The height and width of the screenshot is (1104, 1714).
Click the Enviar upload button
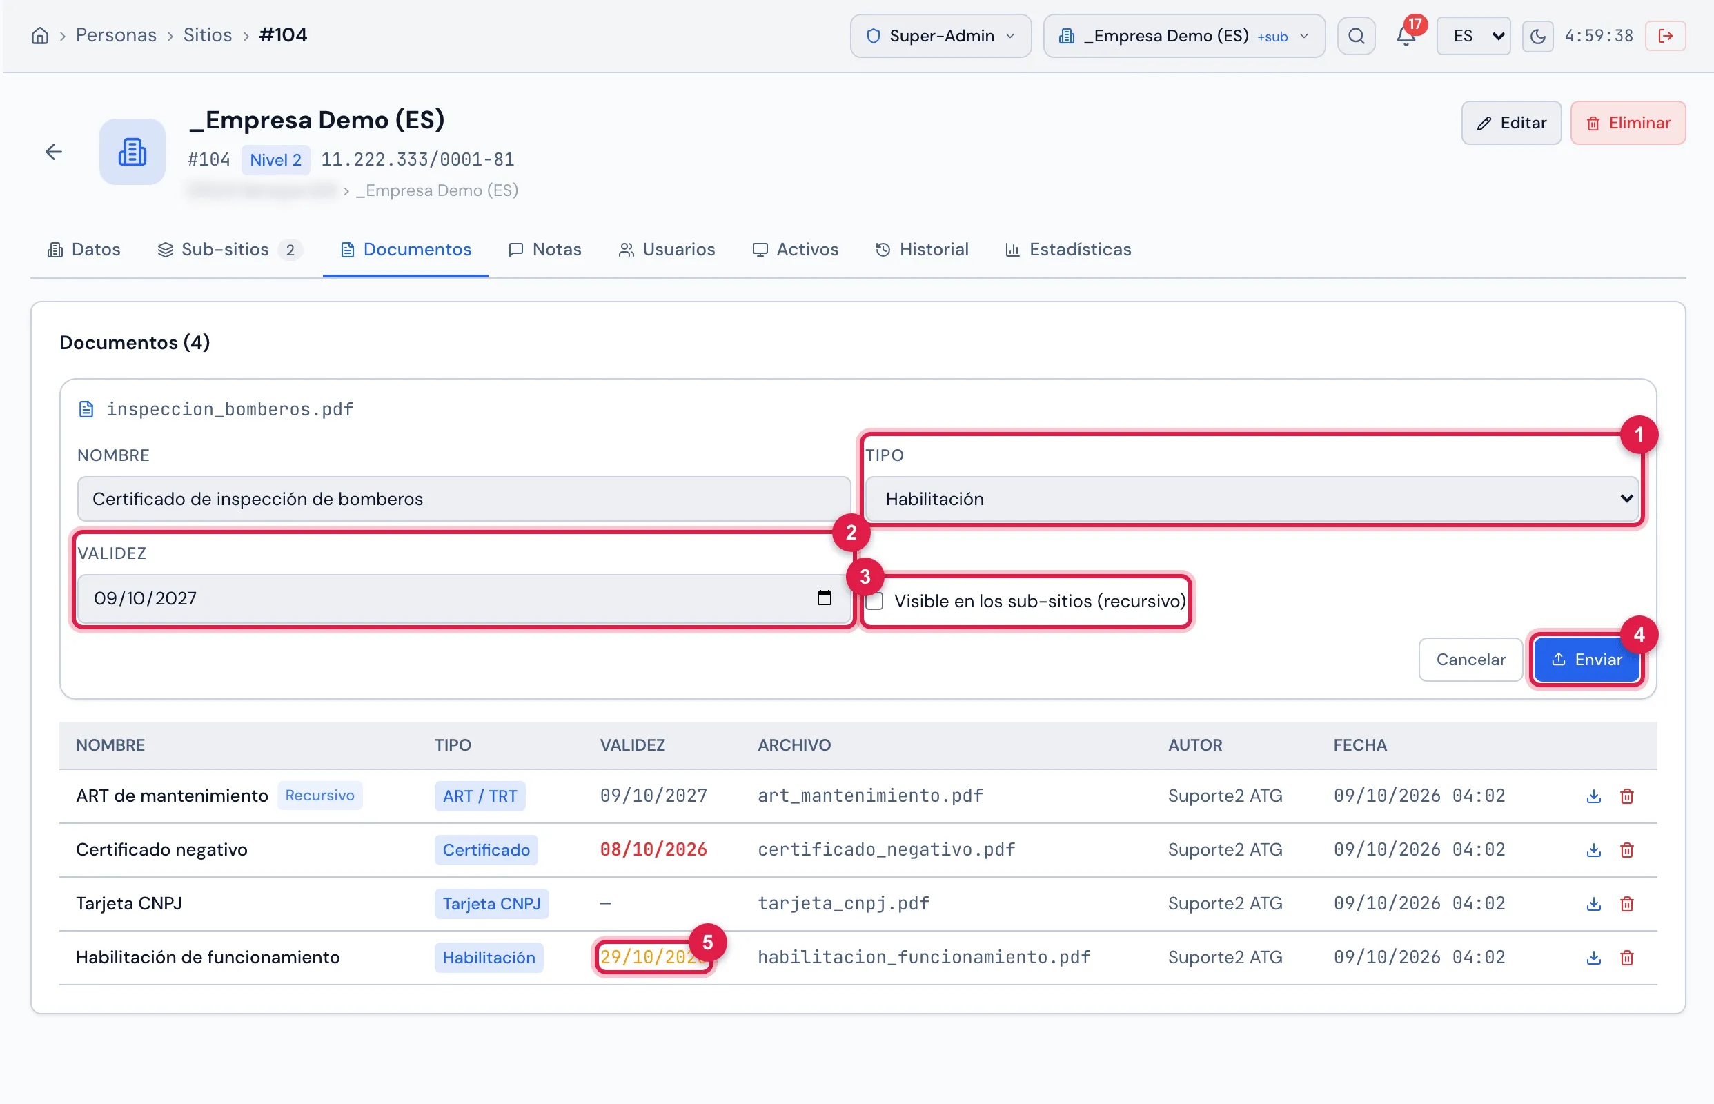pyautogui.click(x=1586, y=660)
